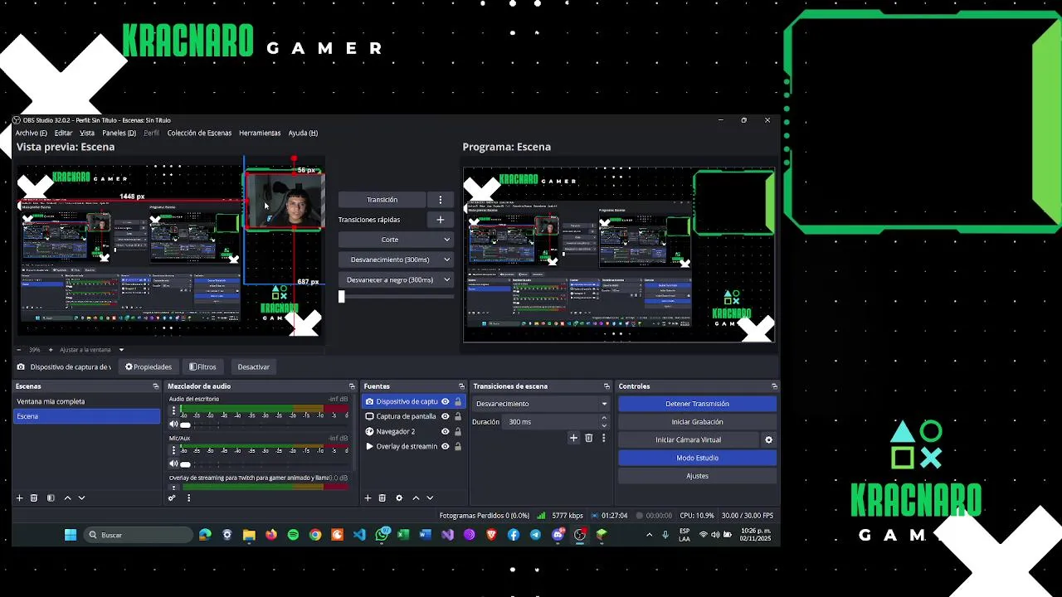Viewport: 1062px width, 597px height.
Task: Unlock the Captura de pantalla source
Action: coord(457,416)
